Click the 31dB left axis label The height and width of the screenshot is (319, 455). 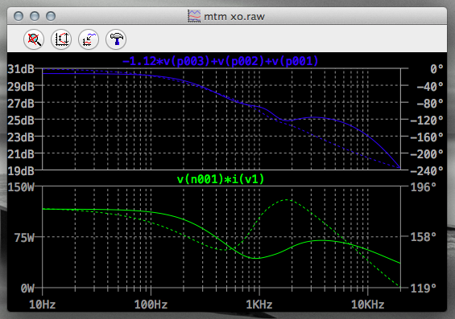(21, 69)
